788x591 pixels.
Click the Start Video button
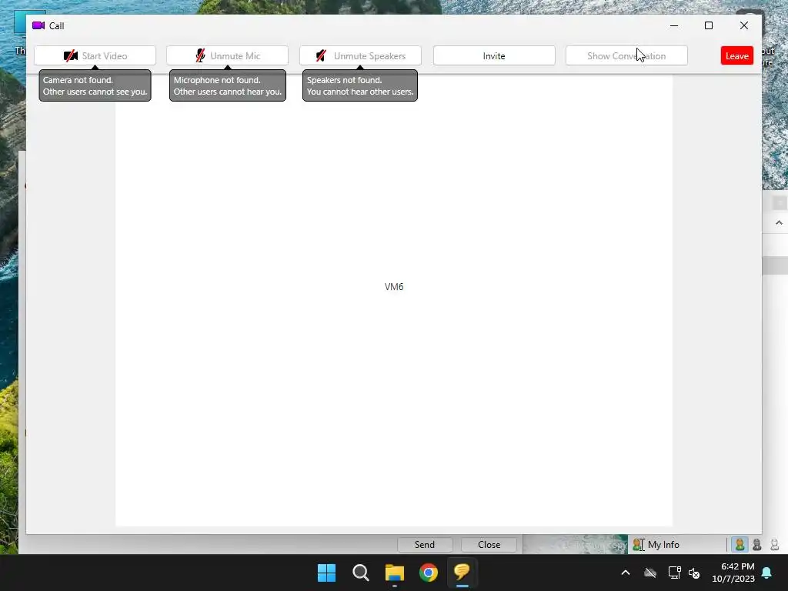95,55
